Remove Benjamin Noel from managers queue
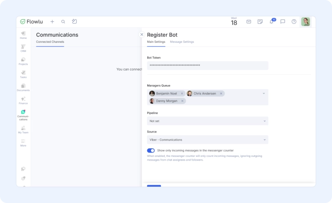The width and height of the screenshot is (332, 203). (x=182, y=94)
